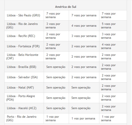Select the Lisboa - Salvador (SSA) route cell
Screen dimensions: 132x125
pos(24,77)
